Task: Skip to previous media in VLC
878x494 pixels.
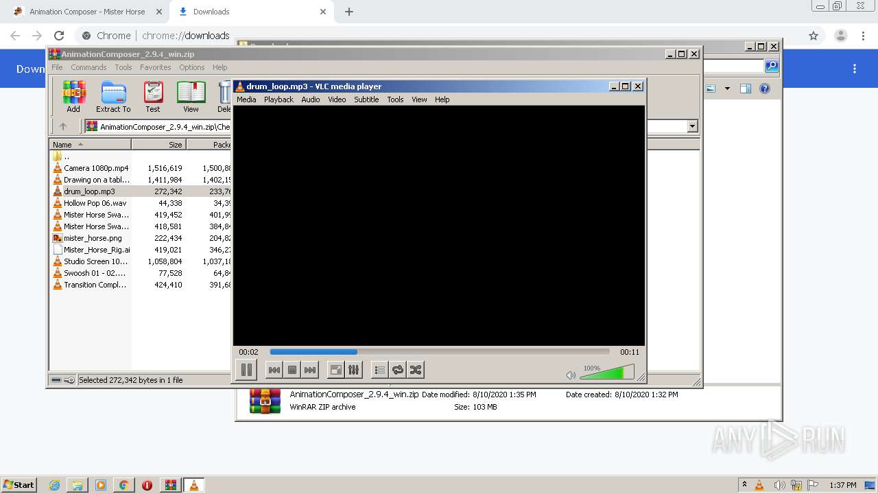Action: [x=274, y=370]
